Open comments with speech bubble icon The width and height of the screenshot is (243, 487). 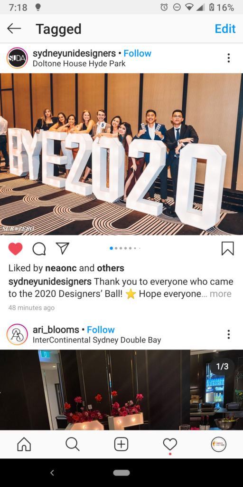(x=39, y=249)
